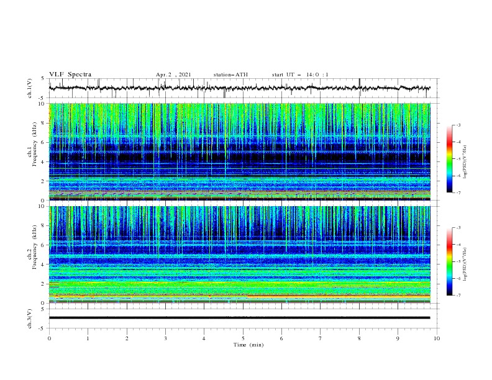Click inside the ch.2 spectrogram plot
Screen dimensions: 492x380
click(240, 255)
